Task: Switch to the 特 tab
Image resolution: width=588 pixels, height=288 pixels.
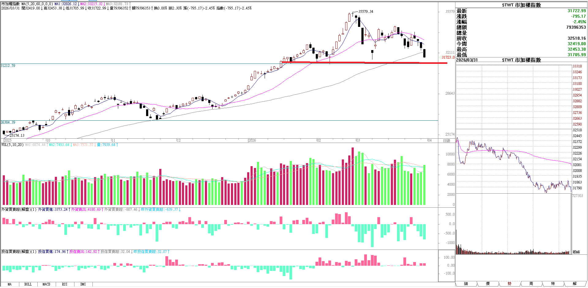Action: coord(553,284)
